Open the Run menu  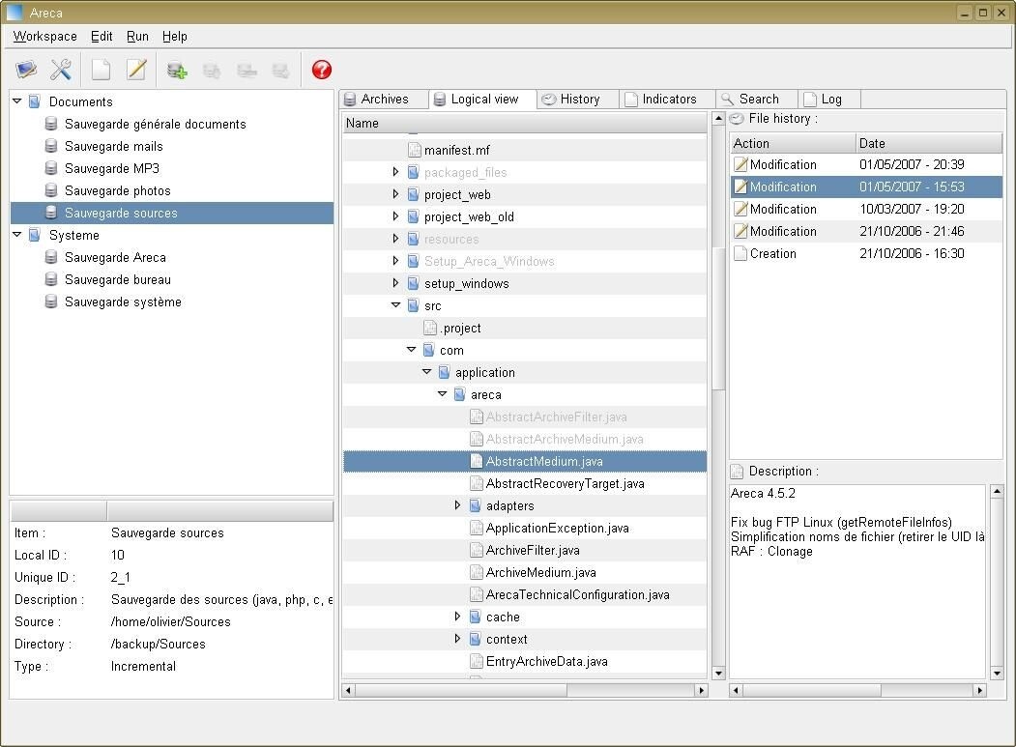(x=137, y=36)
